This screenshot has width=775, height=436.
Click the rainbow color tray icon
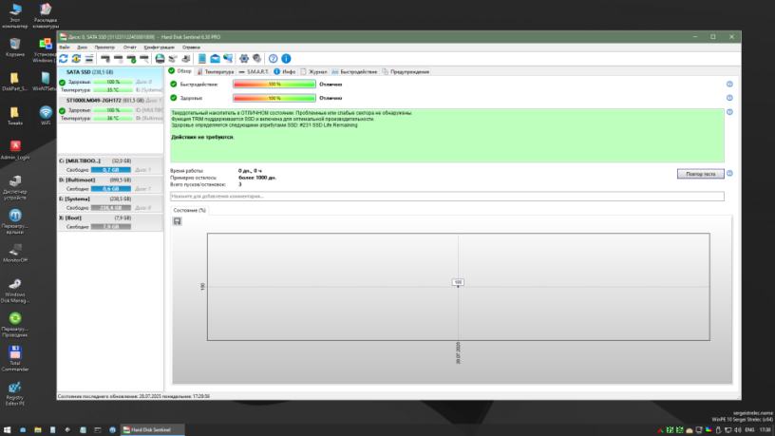coord(709,430)
